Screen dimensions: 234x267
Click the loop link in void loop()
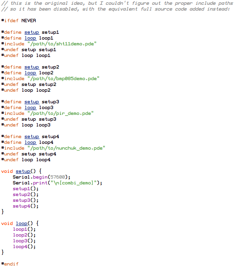click(22, 224)
